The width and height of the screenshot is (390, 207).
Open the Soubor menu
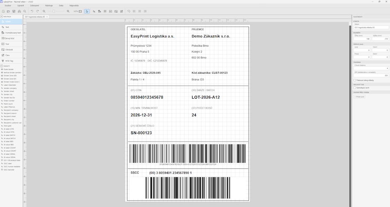(8, 5)
